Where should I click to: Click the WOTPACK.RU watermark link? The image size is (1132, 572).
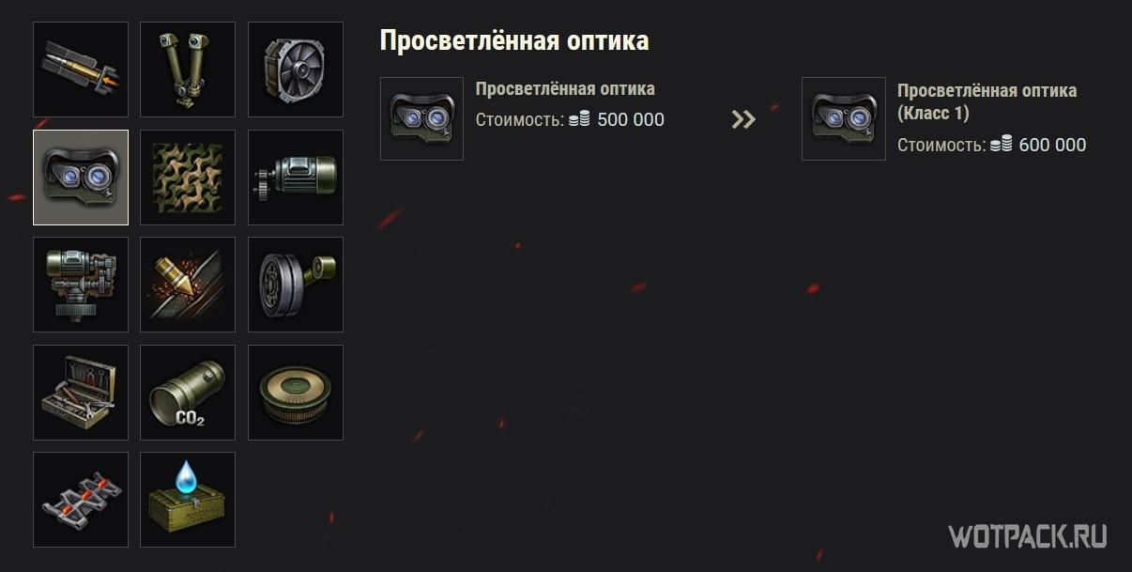click(1027, 536)
